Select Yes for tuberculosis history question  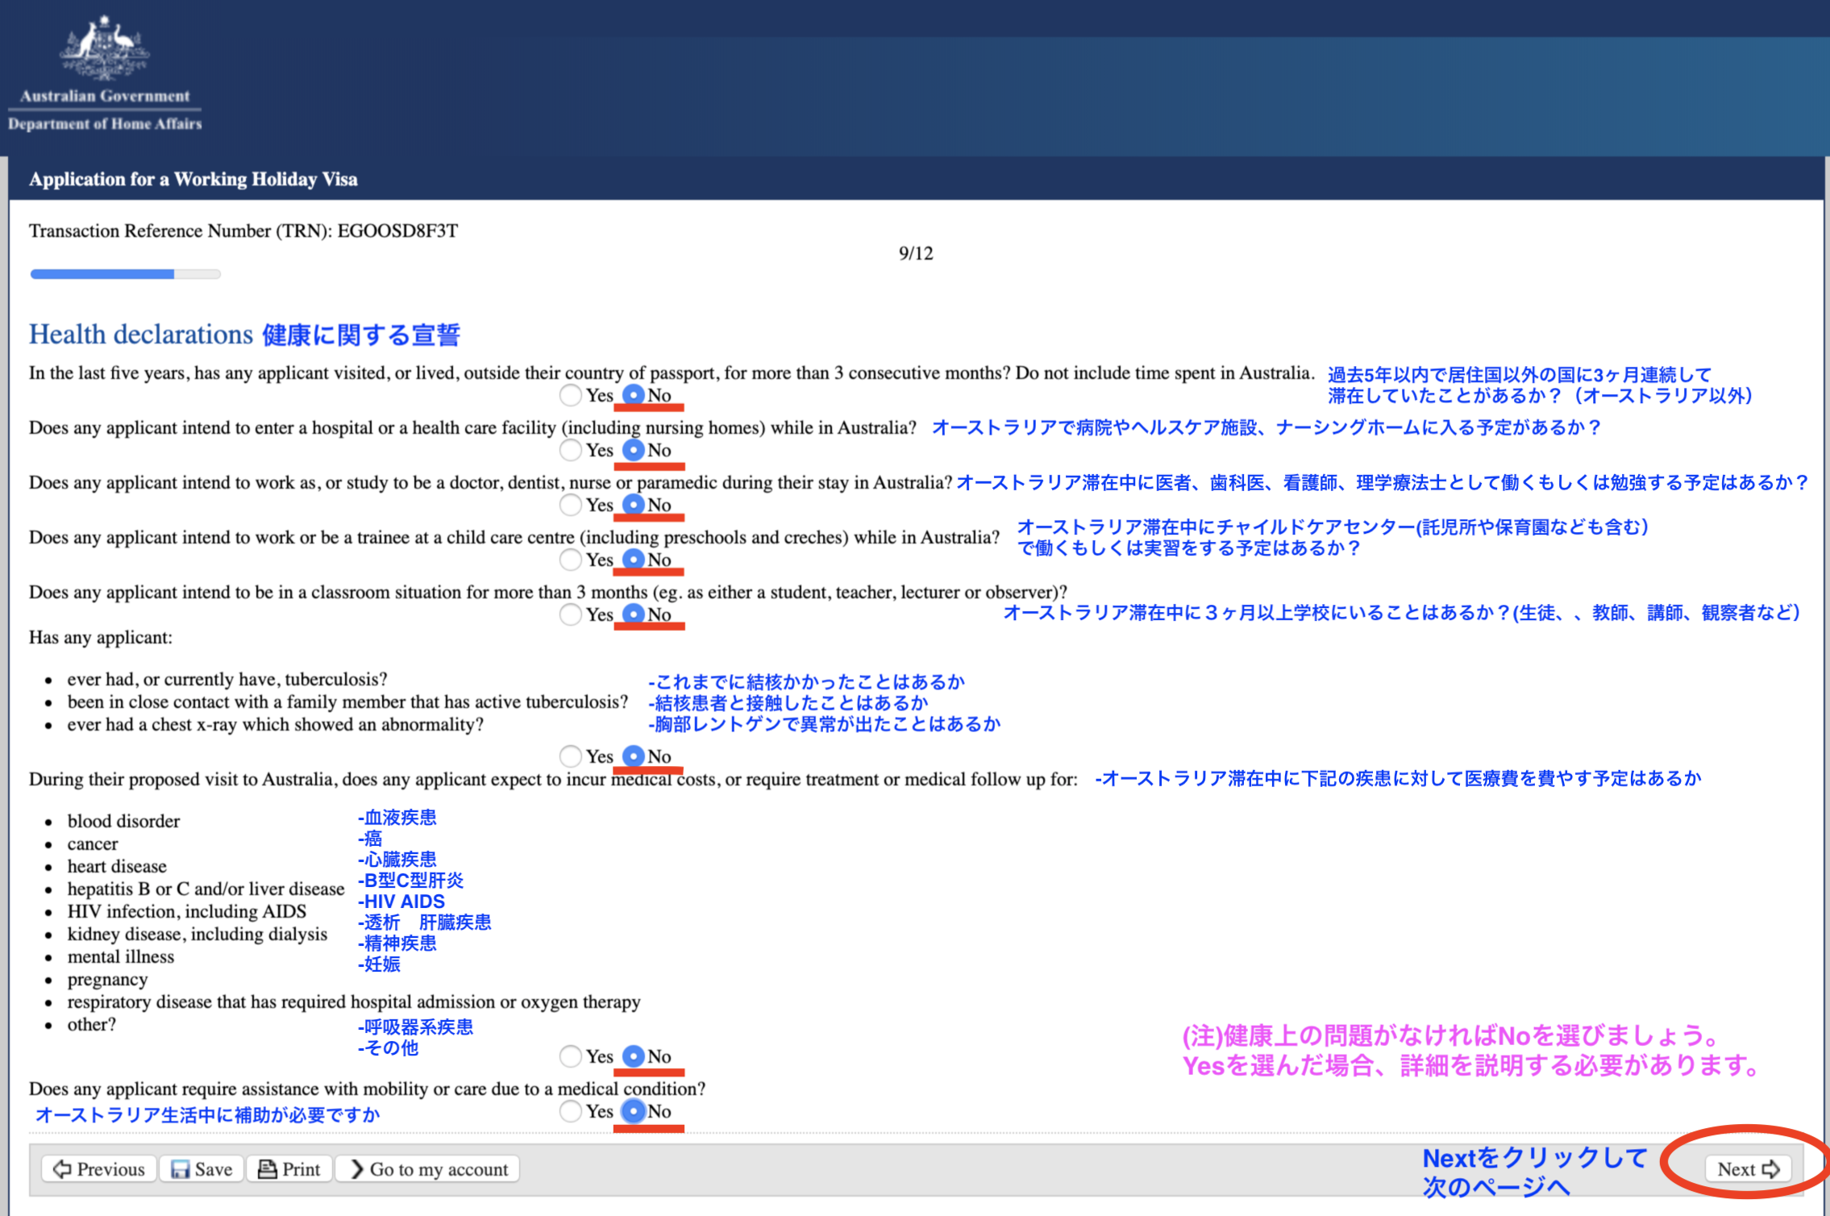[x=571, y=756]
